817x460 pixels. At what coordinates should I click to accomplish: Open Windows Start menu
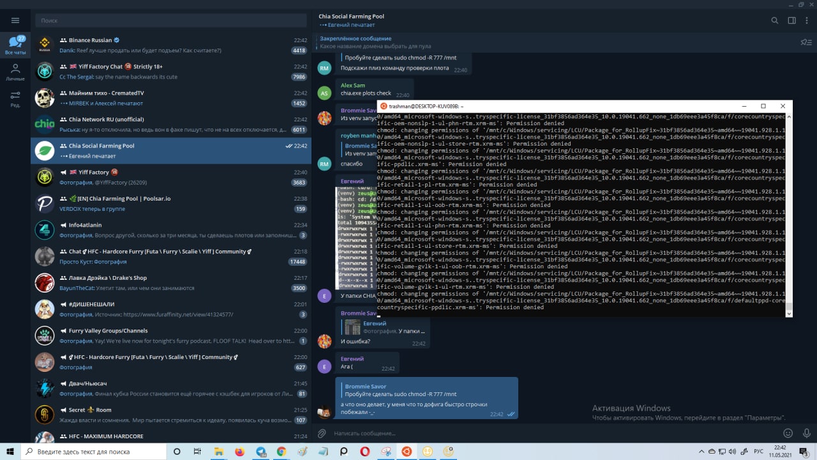pyautogui.click(x=11, y=451)
